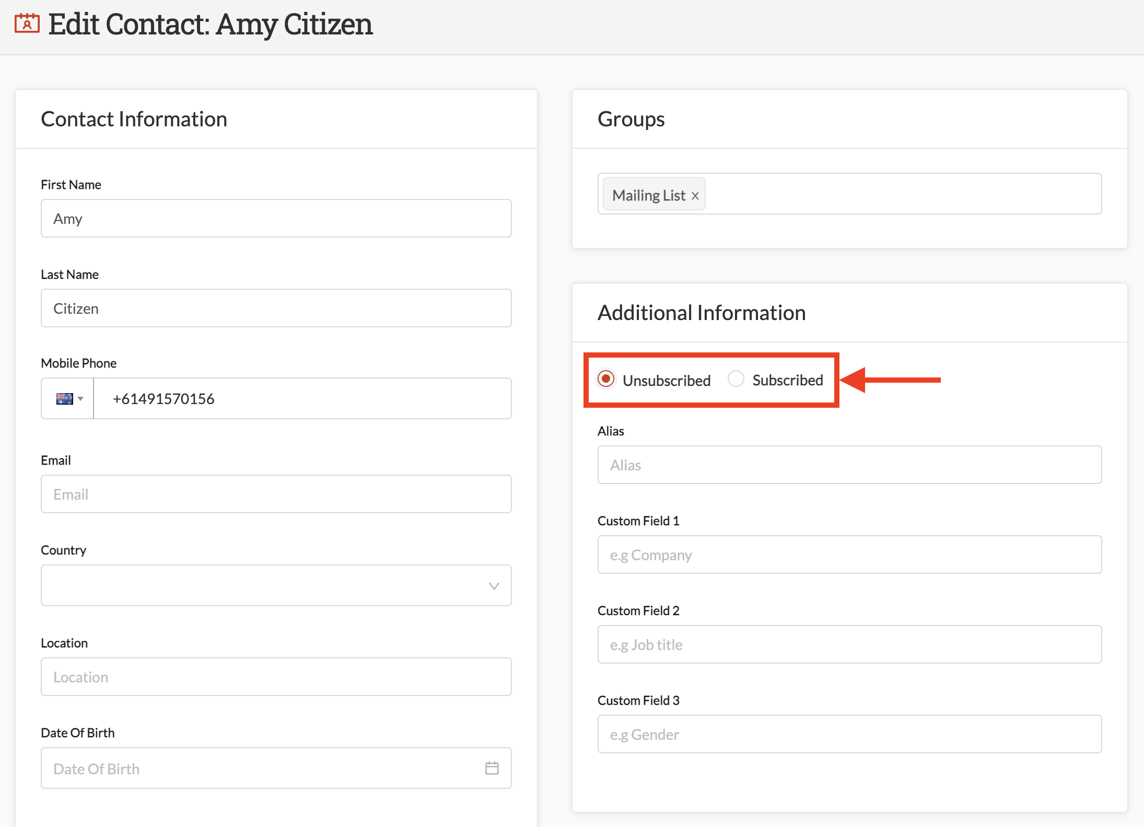The width and height of the screenshot is (1144, 827).
Task: Click Custom Field 1 input (e.g Company)
Action: click(850, 554)
